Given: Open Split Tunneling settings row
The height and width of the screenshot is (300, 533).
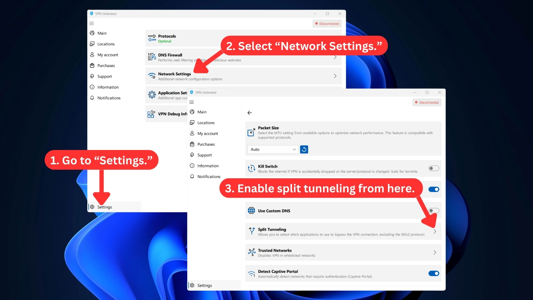Looking at the screenshot, I should 343,231.
